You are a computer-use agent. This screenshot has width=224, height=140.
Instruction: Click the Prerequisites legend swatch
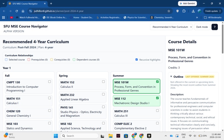pos(29,59)
